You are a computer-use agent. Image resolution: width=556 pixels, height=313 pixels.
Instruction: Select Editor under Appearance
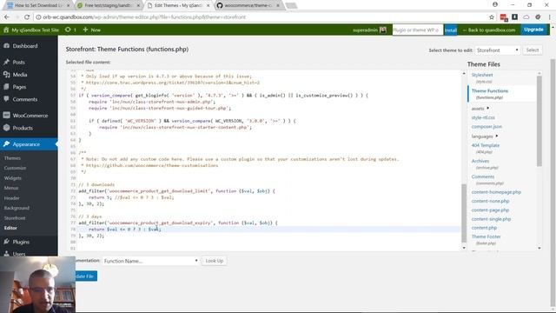pyautogui.click(x=10, y=228)
